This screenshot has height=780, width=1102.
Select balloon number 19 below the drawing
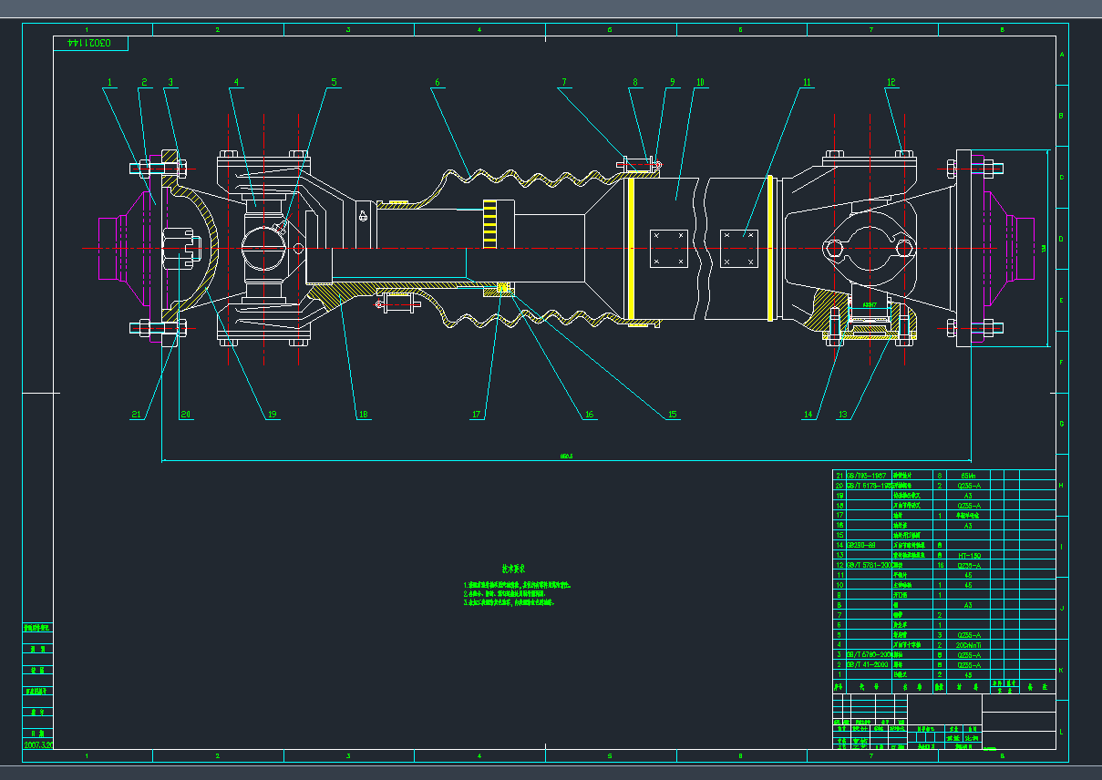pos(272,415)
